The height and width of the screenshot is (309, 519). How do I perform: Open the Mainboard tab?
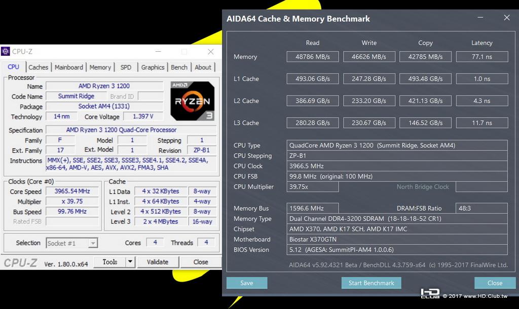tap(69, 67)
